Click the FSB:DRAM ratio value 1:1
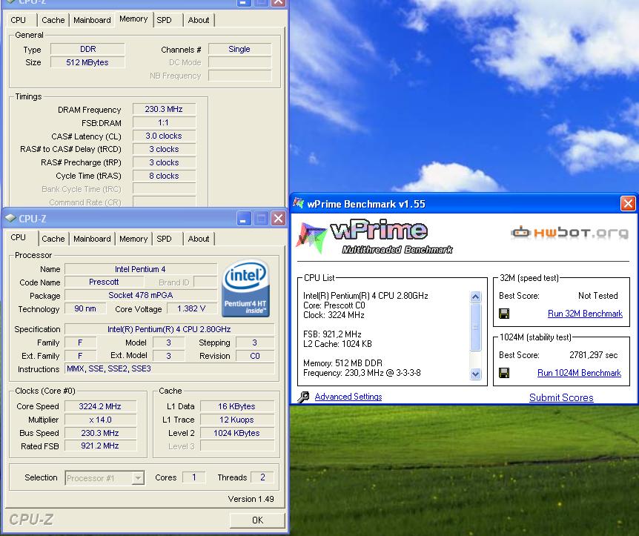639x536 pixels. 164,122
